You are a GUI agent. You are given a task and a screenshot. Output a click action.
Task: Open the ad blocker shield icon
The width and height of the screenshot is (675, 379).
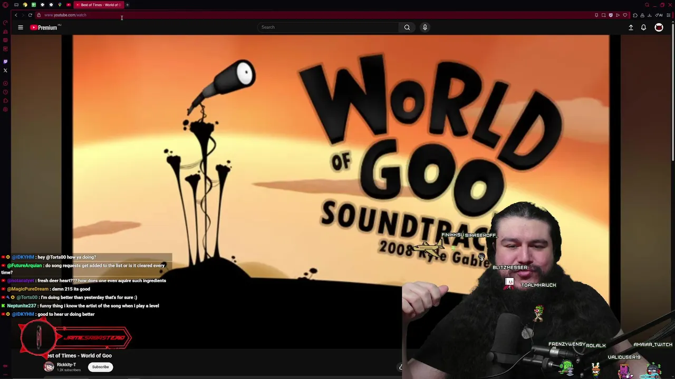pos(611,15)
